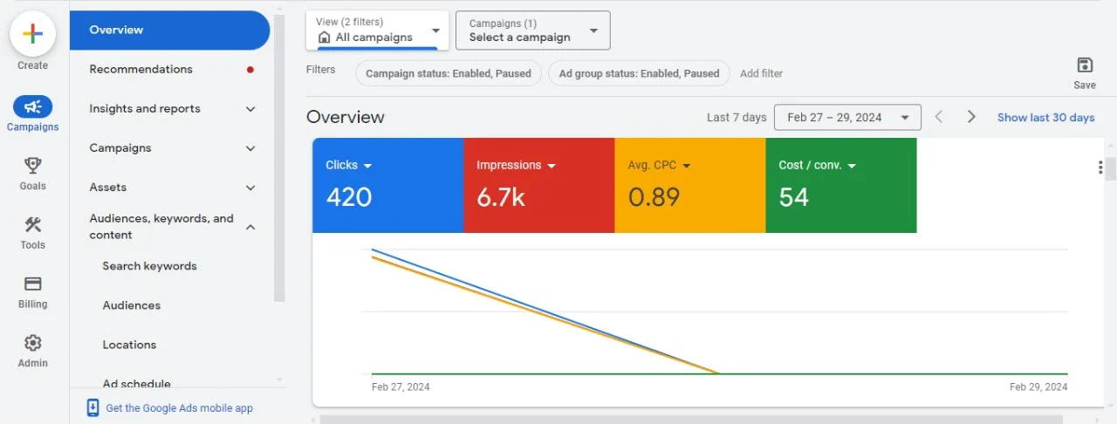Open the overview card three-dot menu

[x=1100, y=168]
